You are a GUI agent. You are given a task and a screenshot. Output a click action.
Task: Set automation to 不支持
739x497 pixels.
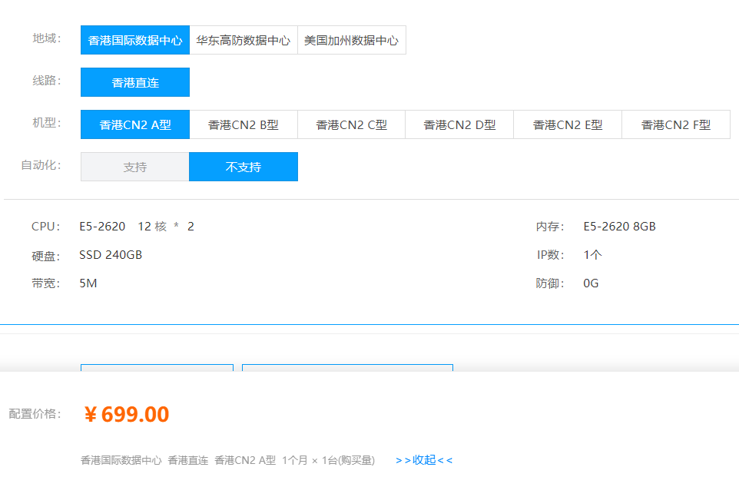(244, 167)
